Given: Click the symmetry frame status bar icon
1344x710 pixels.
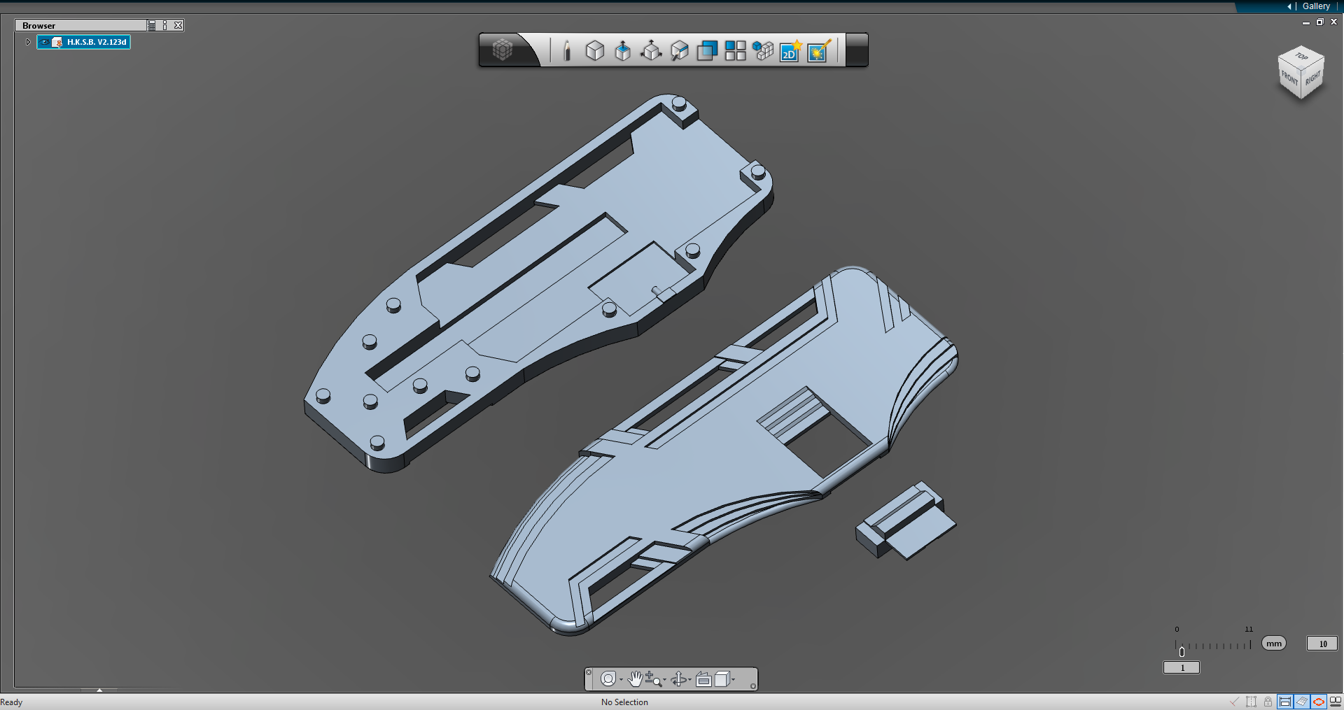Looking at the screenshot, I should coord(1251,702).
